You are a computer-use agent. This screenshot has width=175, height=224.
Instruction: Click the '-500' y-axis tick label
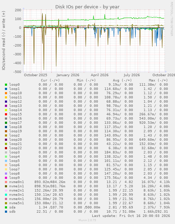pyautogui.click(x=17, y=72)
